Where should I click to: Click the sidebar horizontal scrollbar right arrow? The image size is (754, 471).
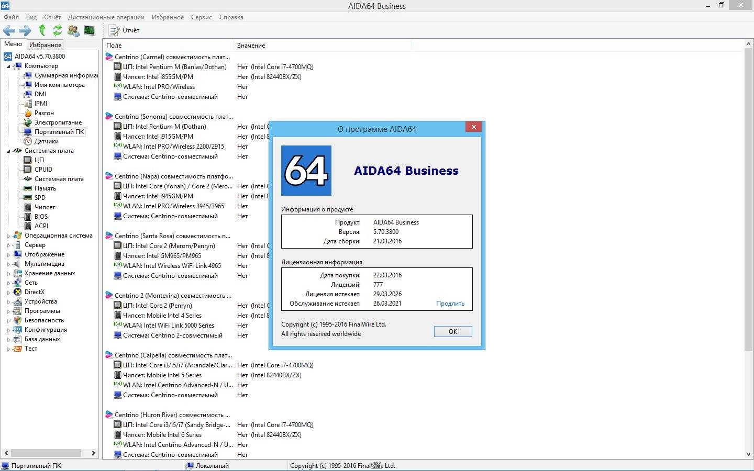94,453
